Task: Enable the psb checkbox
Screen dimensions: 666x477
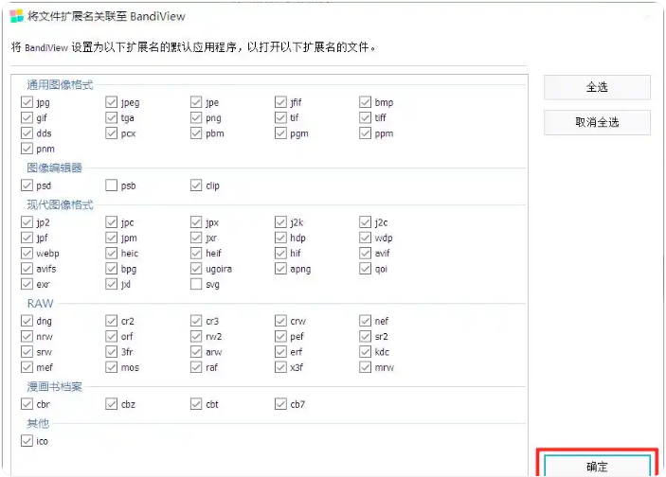Action: pos(111,185)
